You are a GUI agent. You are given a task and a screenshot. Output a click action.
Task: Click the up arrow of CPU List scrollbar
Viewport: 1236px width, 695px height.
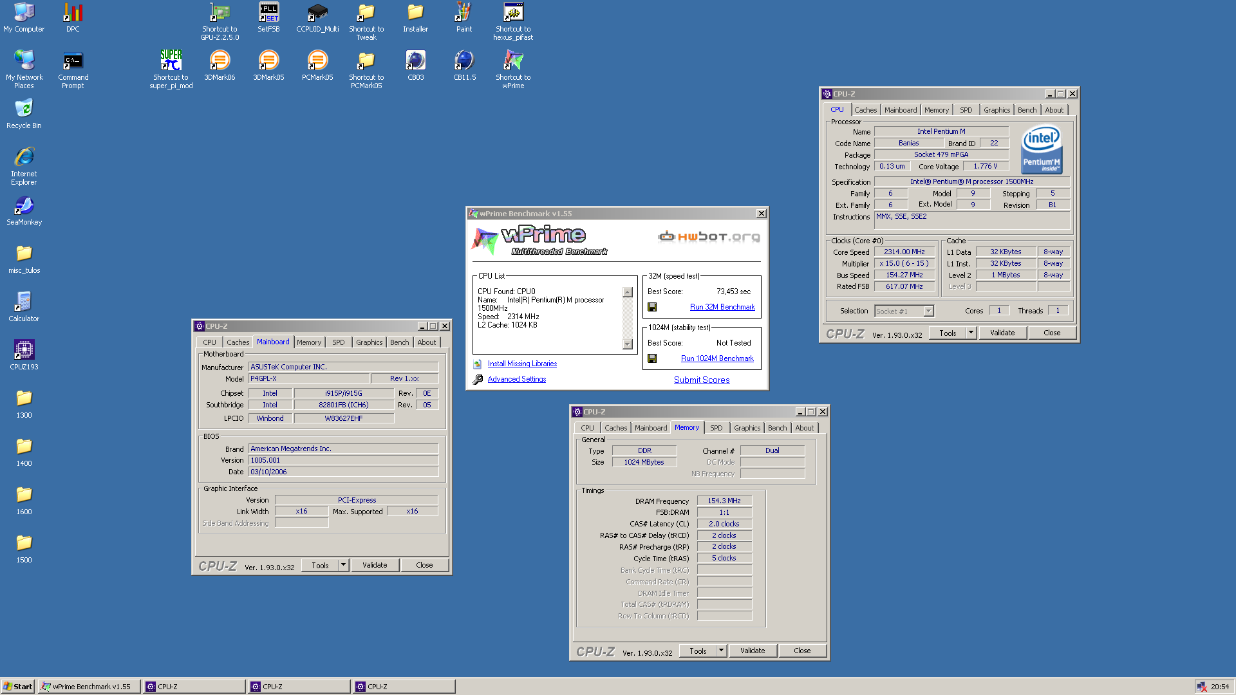pos(628,292)
